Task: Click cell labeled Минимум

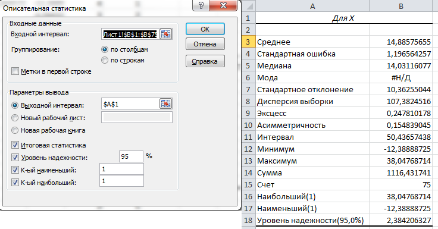Action: pos(312,149)
